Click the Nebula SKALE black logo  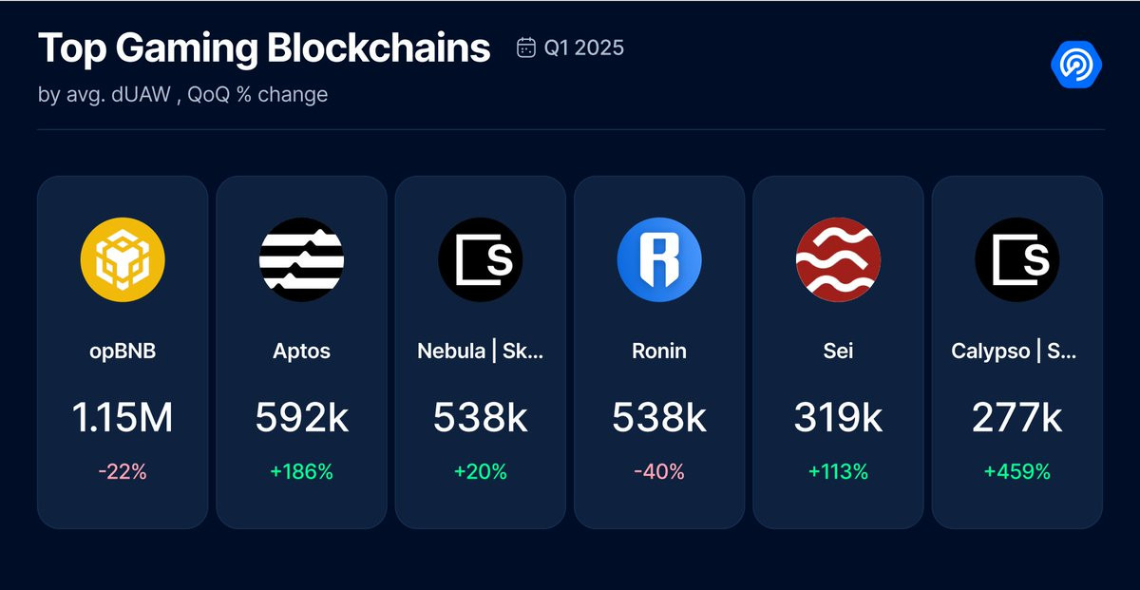[481, 259]
